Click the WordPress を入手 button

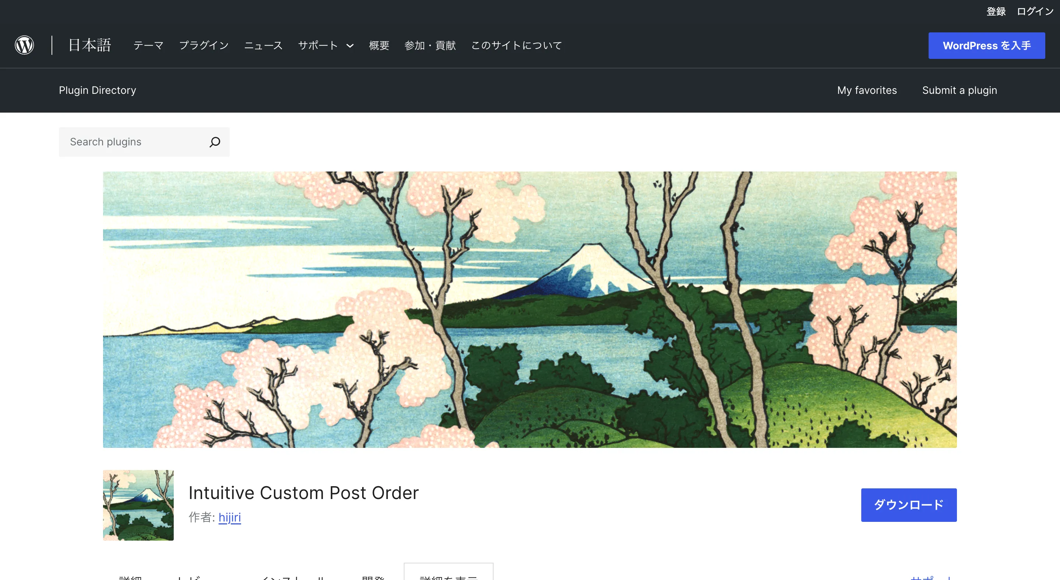click(986, 46)
